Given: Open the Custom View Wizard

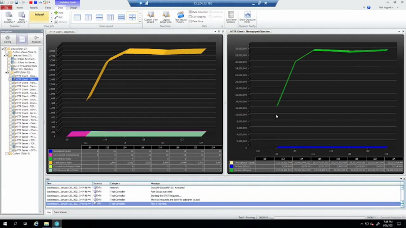Looking at the screenshot, I should coord(151,17).
